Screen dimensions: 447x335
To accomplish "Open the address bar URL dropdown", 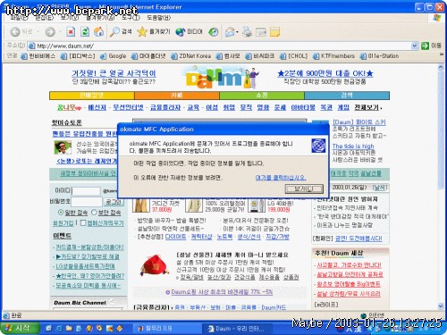I will 414,46.
